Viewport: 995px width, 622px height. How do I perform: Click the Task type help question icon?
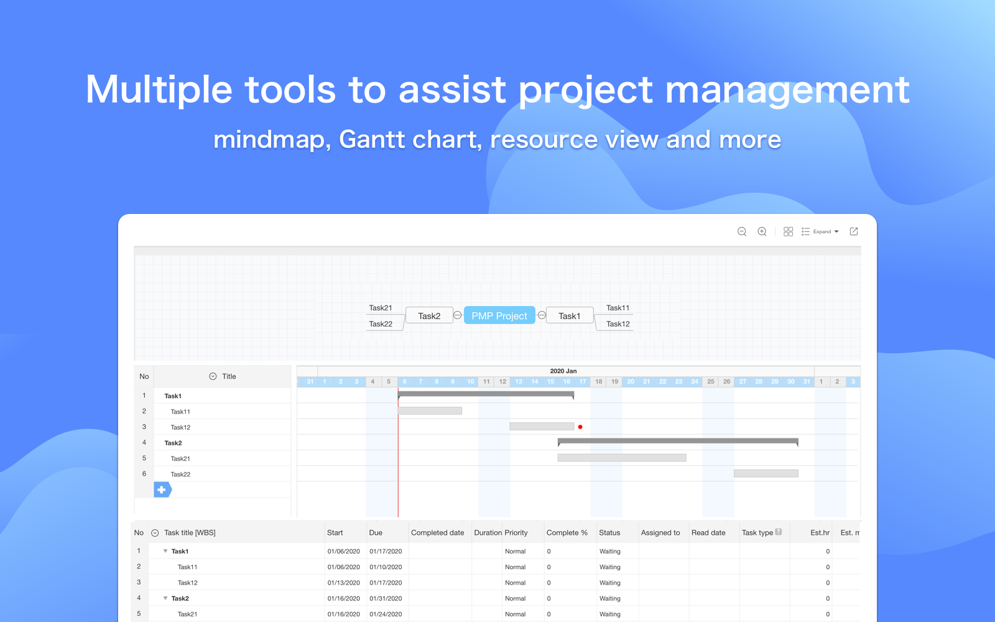pyautogui.click(x=779, y=532)
